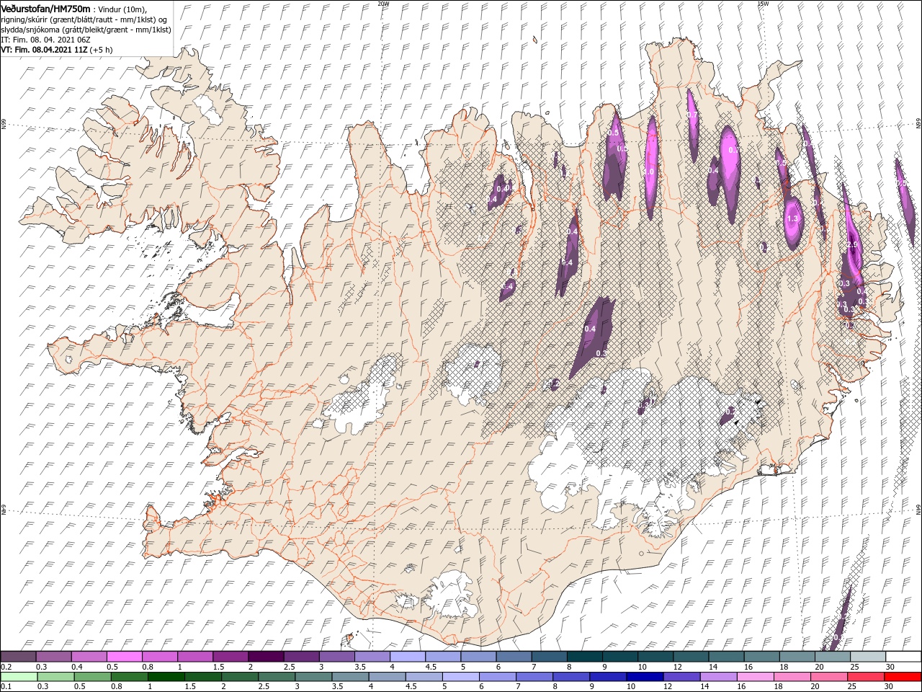Pick the snow legend swatch starting at 1.5
Image resolution: width=922 pixels, height=692 pixels.
pyautogui.click(x=230, y=657)
